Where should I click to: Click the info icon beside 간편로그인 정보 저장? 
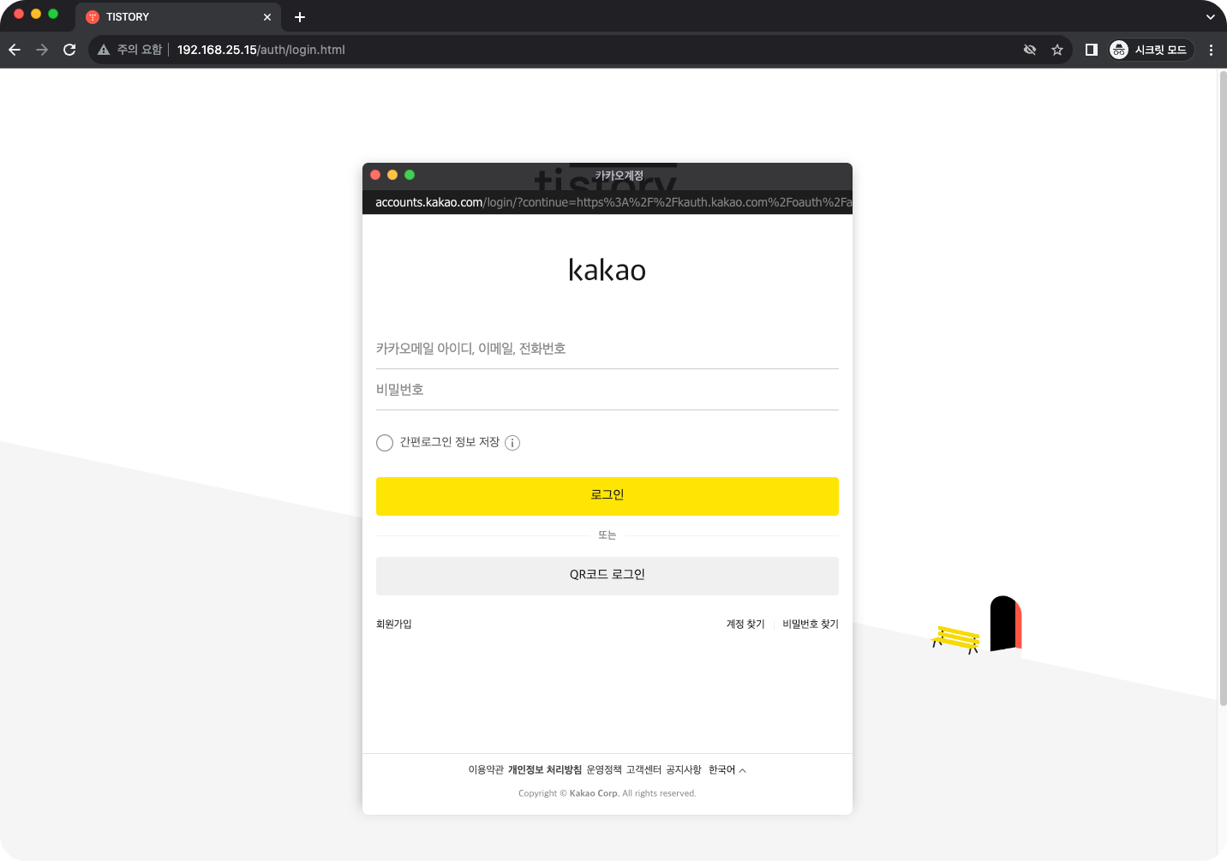pos(512,443)
